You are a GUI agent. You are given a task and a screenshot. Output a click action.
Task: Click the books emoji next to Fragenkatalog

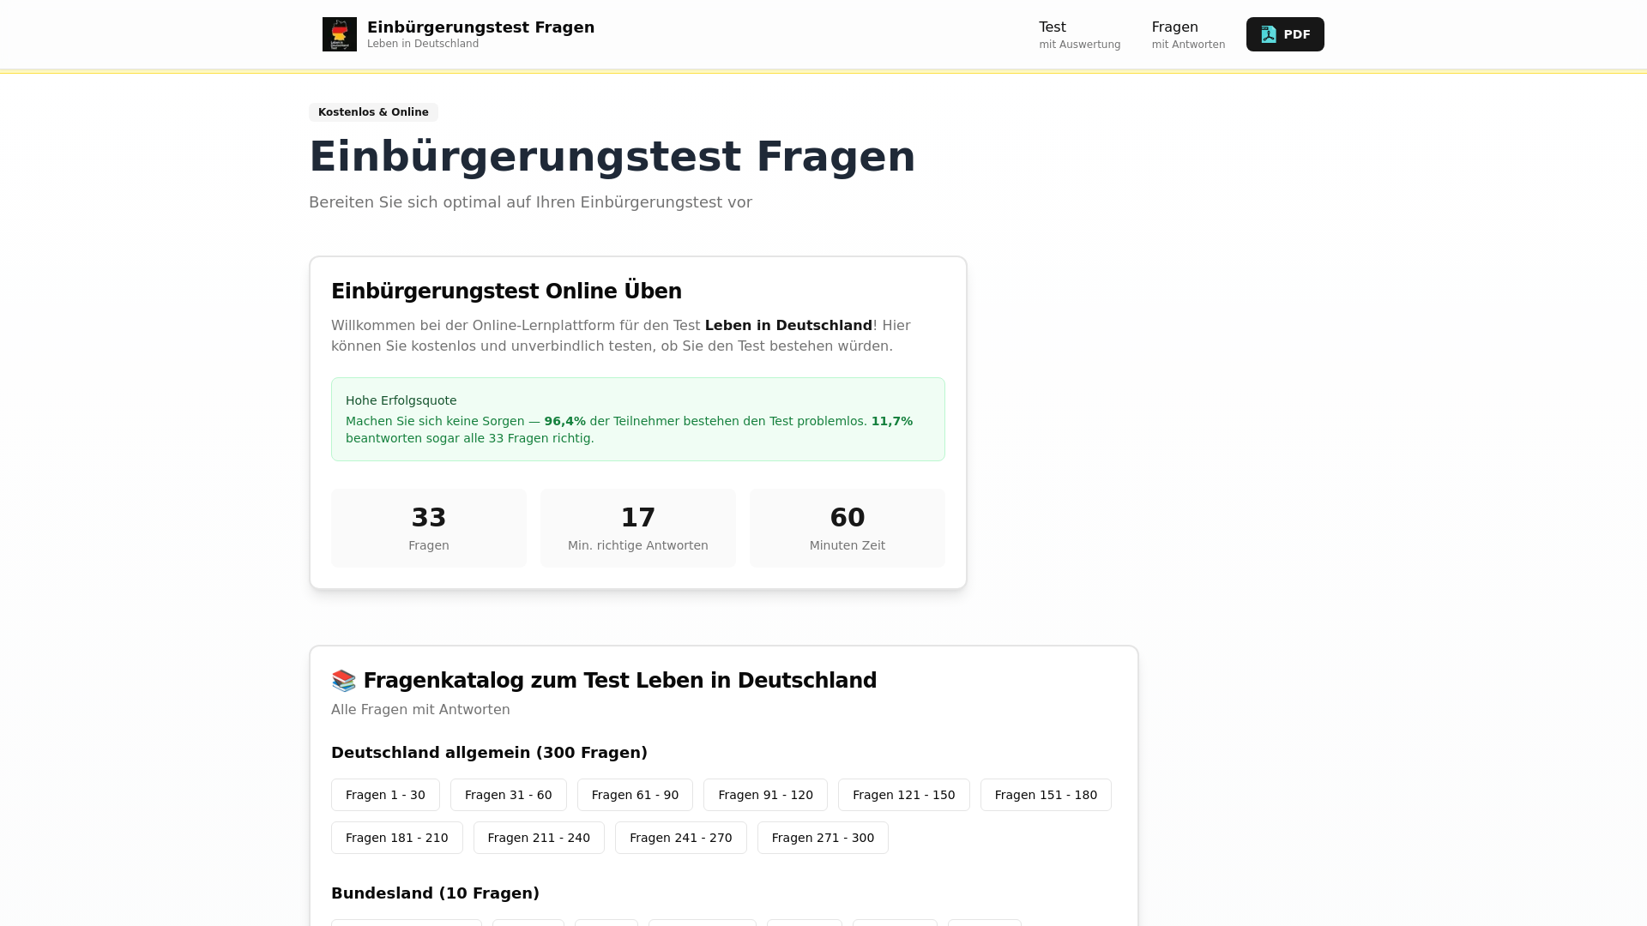tap(344, 681)
